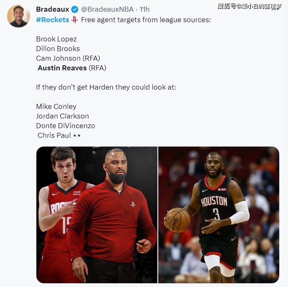This screenshot has width=288, height=287.
Task: Open the 11h tweet timestamp
Action: pyautogui.click(x=145, y=9)
